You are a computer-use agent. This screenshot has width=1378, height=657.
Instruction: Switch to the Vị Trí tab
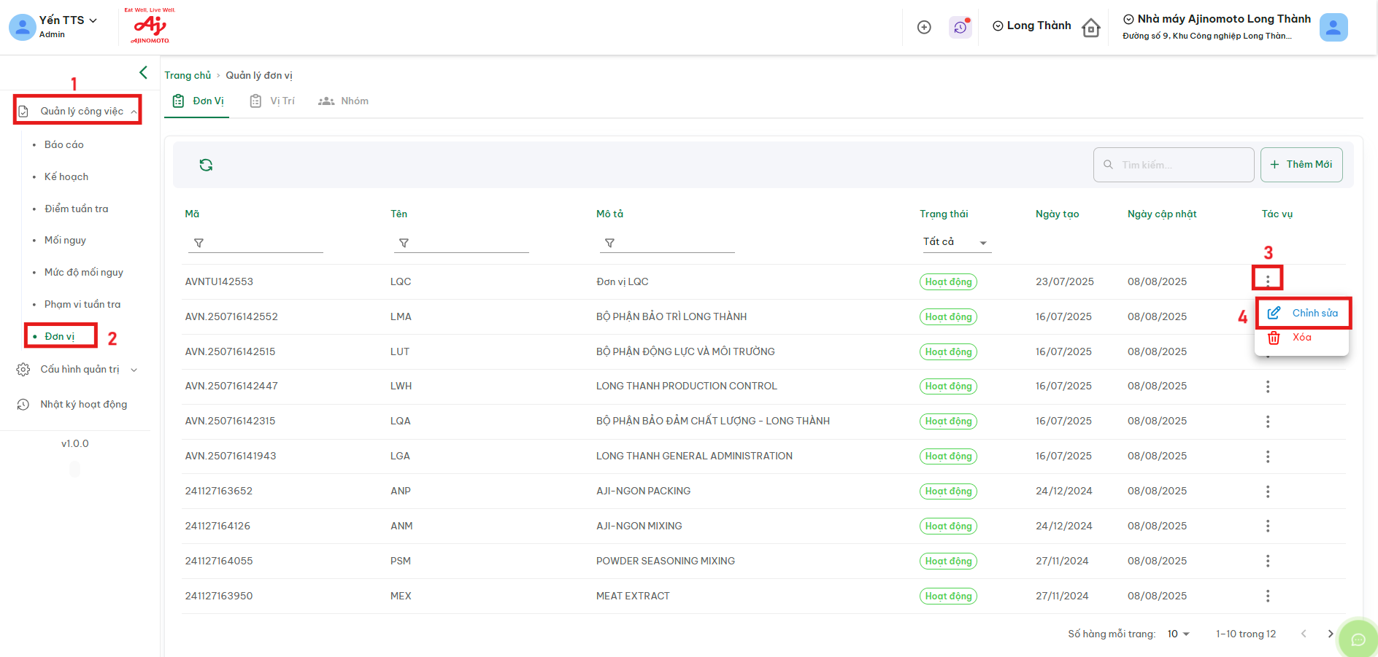[x=272, y=101]
